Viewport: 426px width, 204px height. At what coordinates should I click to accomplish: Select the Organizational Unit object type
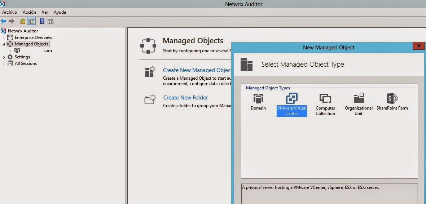tap(359, 104)
